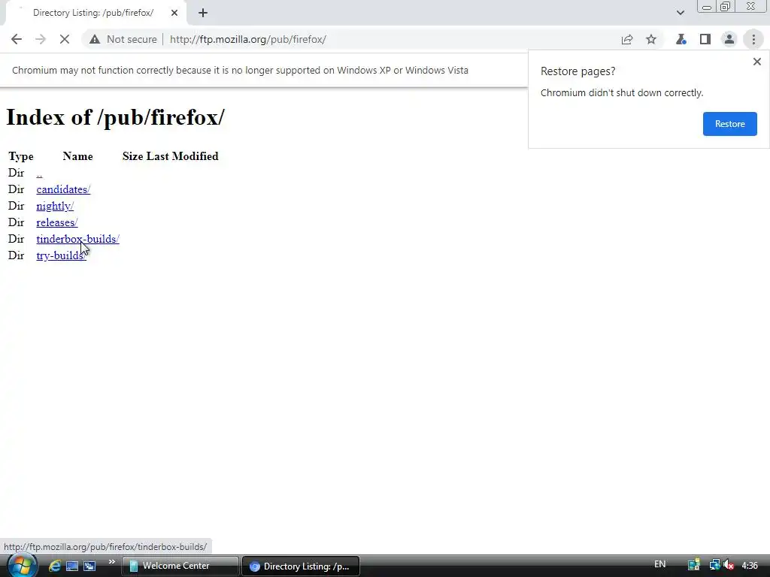The image size is (770, 577).
Task: Close the Directory Listing tab
Action: (174, 13)
